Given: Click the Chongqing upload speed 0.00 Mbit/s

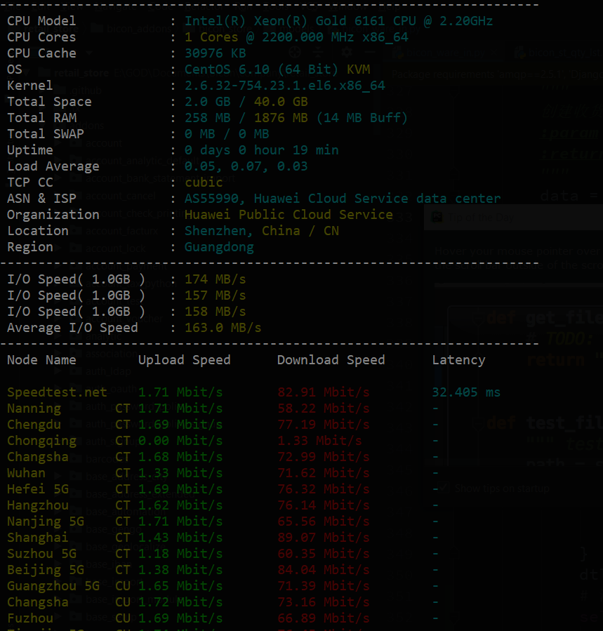Looking at the screenshot, I should point(180,441).
